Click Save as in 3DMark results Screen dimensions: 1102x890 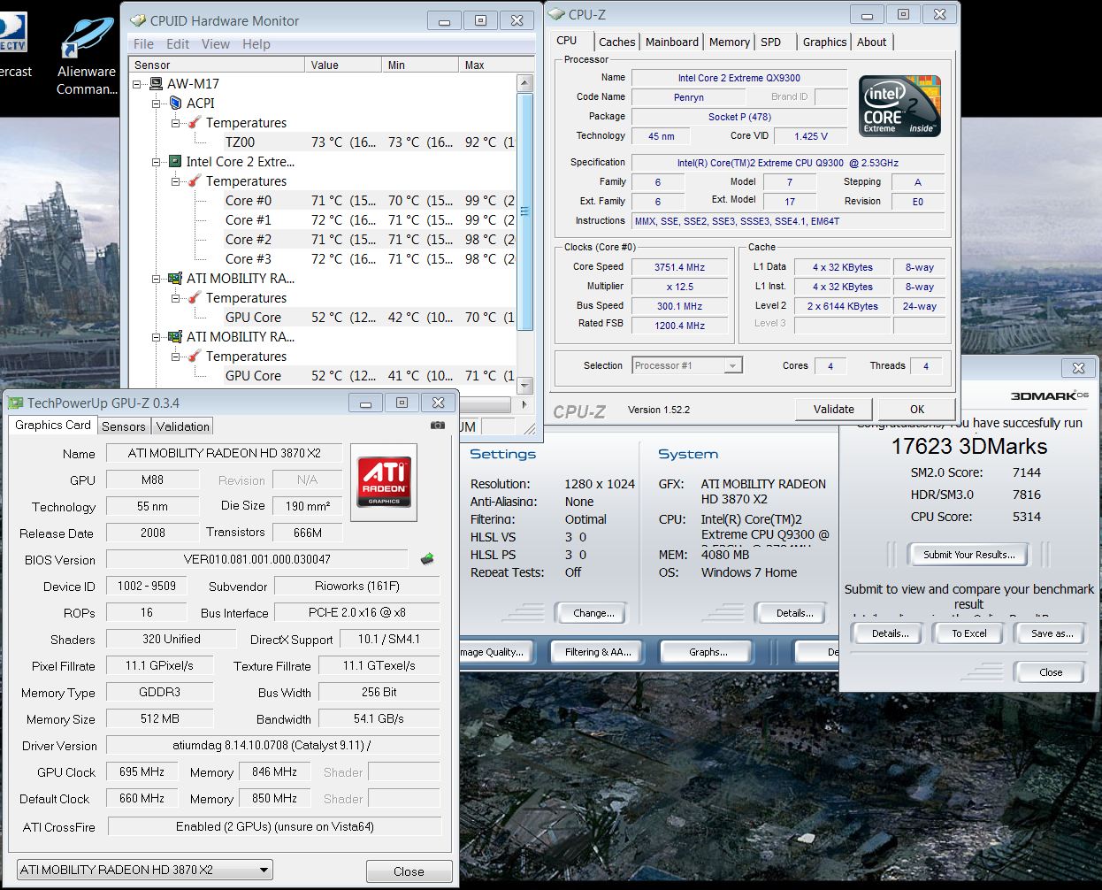pyautogui.click(x=1052, y=633)
